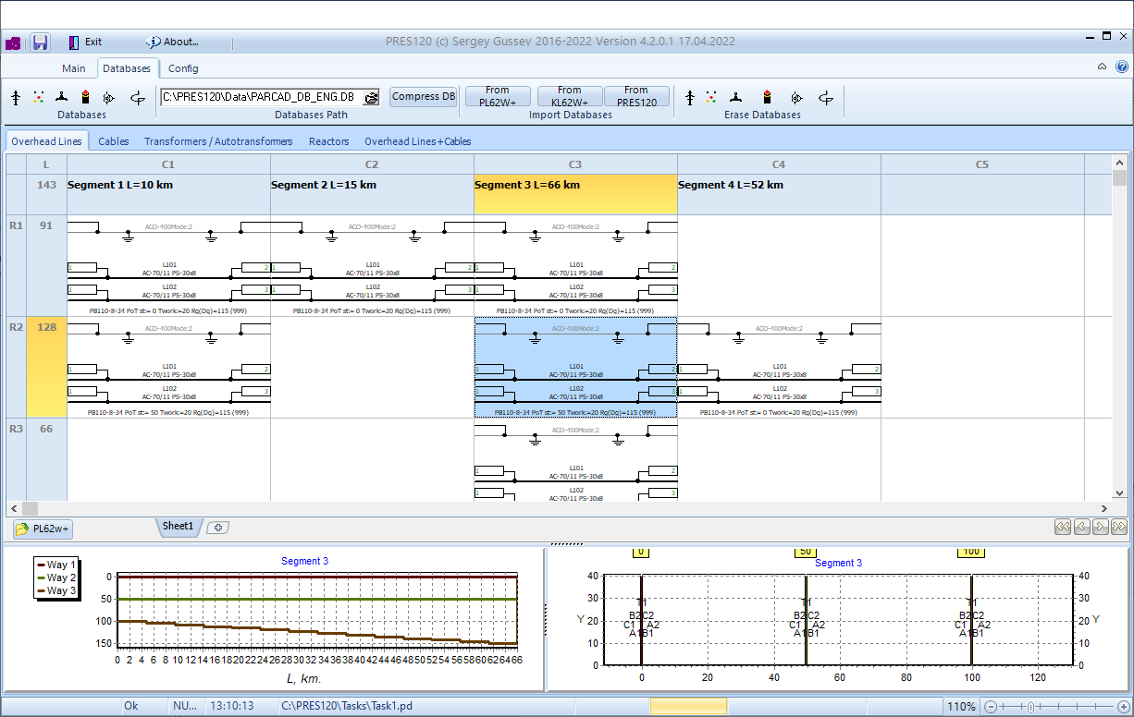Collapse the ribbon with the chevron

click(1102, 67)
